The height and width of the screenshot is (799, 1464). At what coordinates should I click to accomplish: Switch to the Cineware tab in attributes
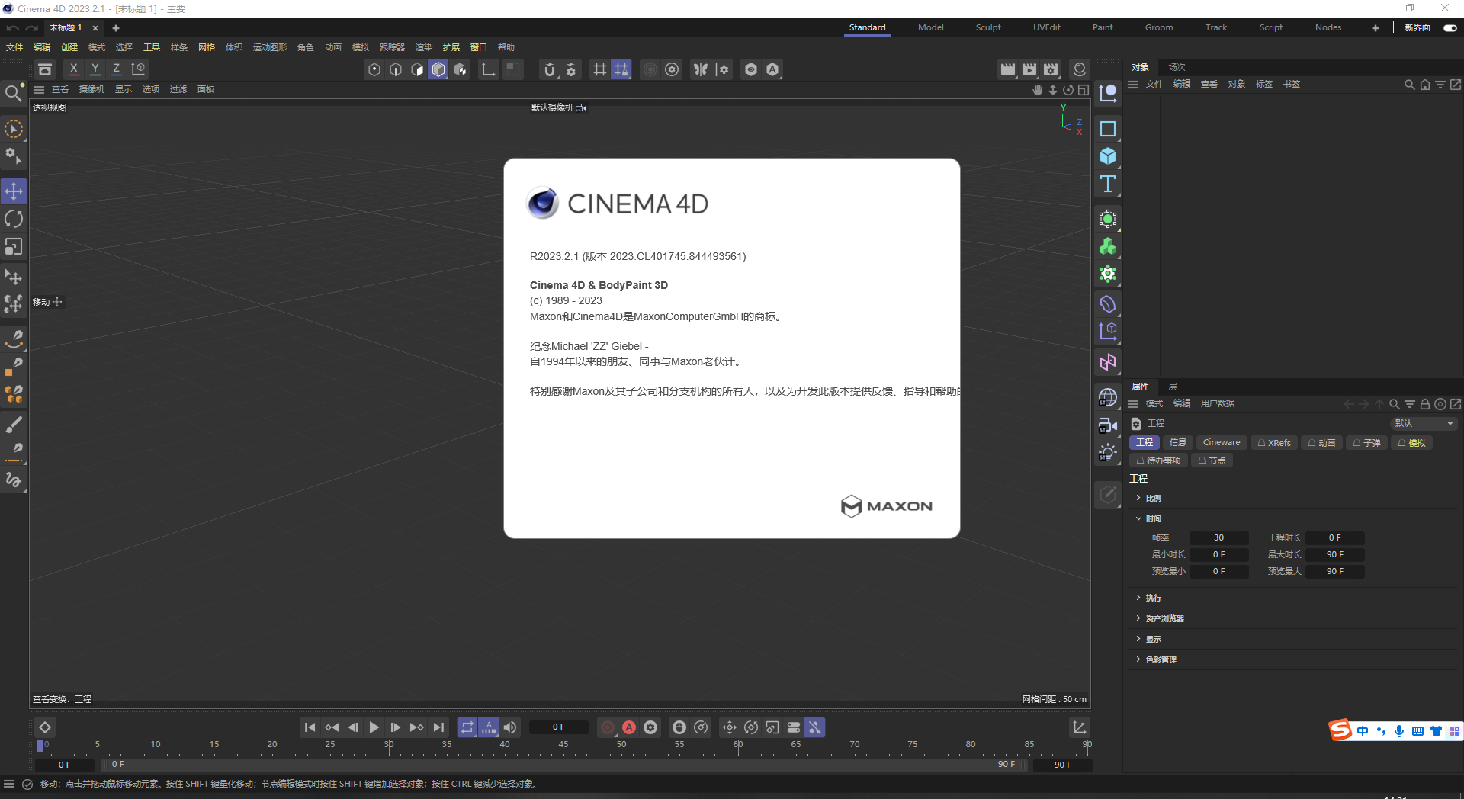point(1221,442)
